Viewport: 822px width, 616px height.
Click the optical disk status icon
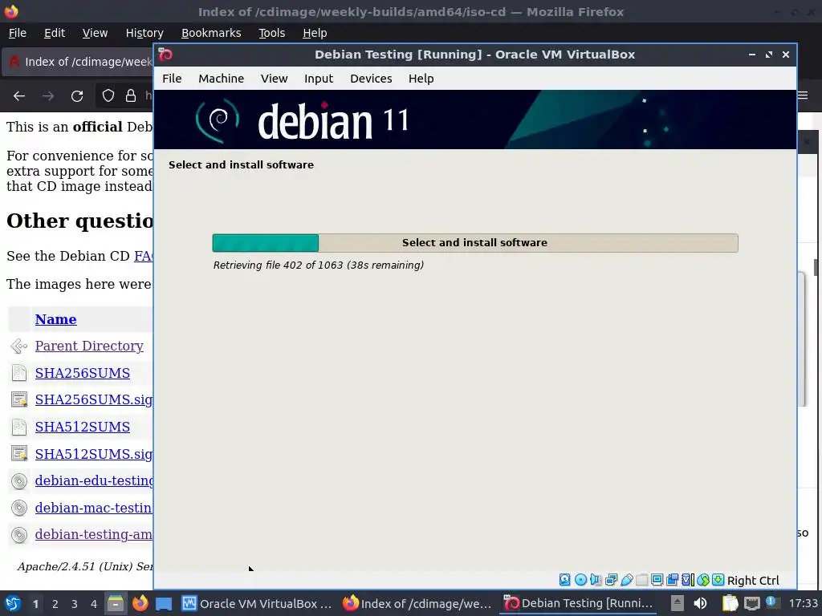click(580, 580)
